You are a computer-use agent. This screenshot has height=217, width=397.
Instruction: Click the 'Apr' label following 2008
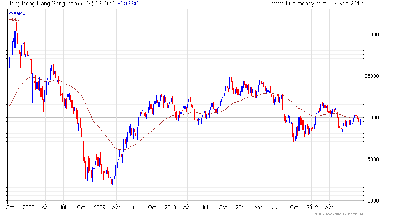click(x=45, y=207)
